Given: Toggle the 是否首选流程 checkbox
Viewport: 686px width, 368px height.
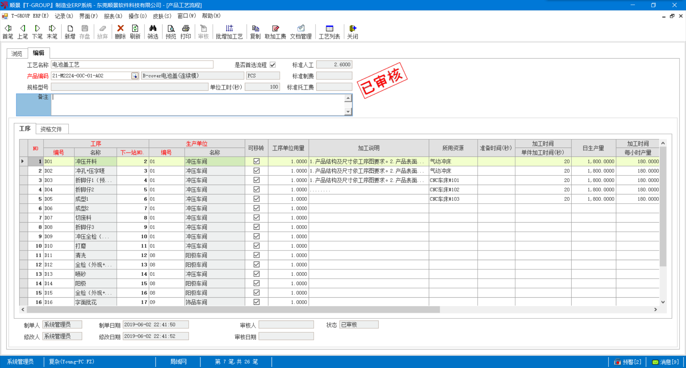Looking at the screenshot, I should (273, 65).
